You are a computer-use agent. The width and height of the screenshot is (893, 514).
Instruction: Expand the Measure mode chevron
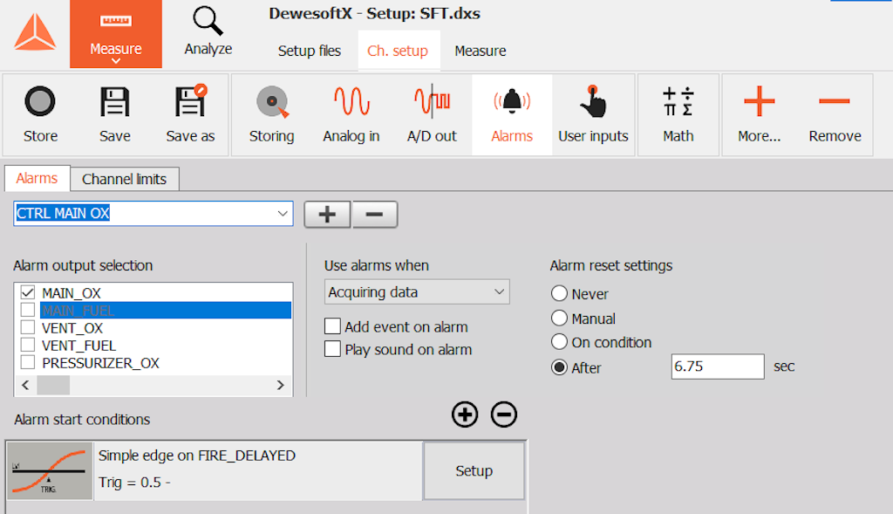tap(116, 61)
